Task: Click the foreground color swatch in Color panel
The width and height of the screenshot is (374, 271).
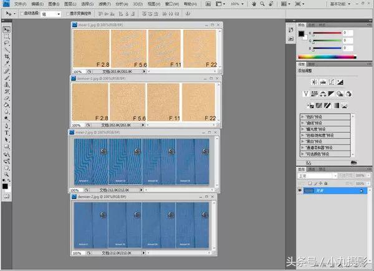Action: [300, 32]
